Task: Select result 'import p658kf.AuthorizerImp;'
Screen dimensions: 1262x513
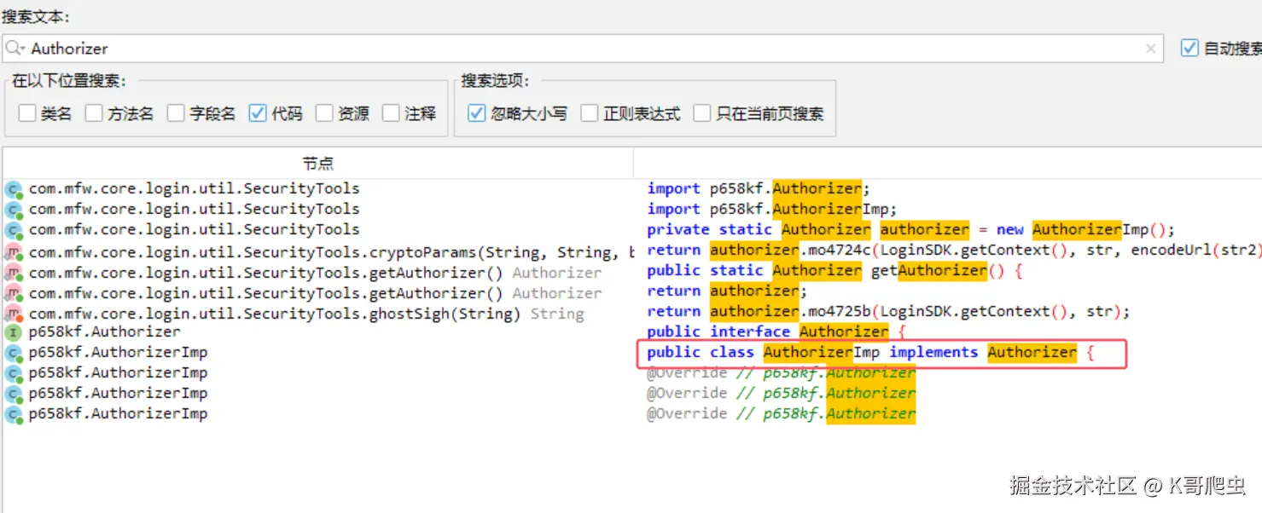Action: click(772, 209)
